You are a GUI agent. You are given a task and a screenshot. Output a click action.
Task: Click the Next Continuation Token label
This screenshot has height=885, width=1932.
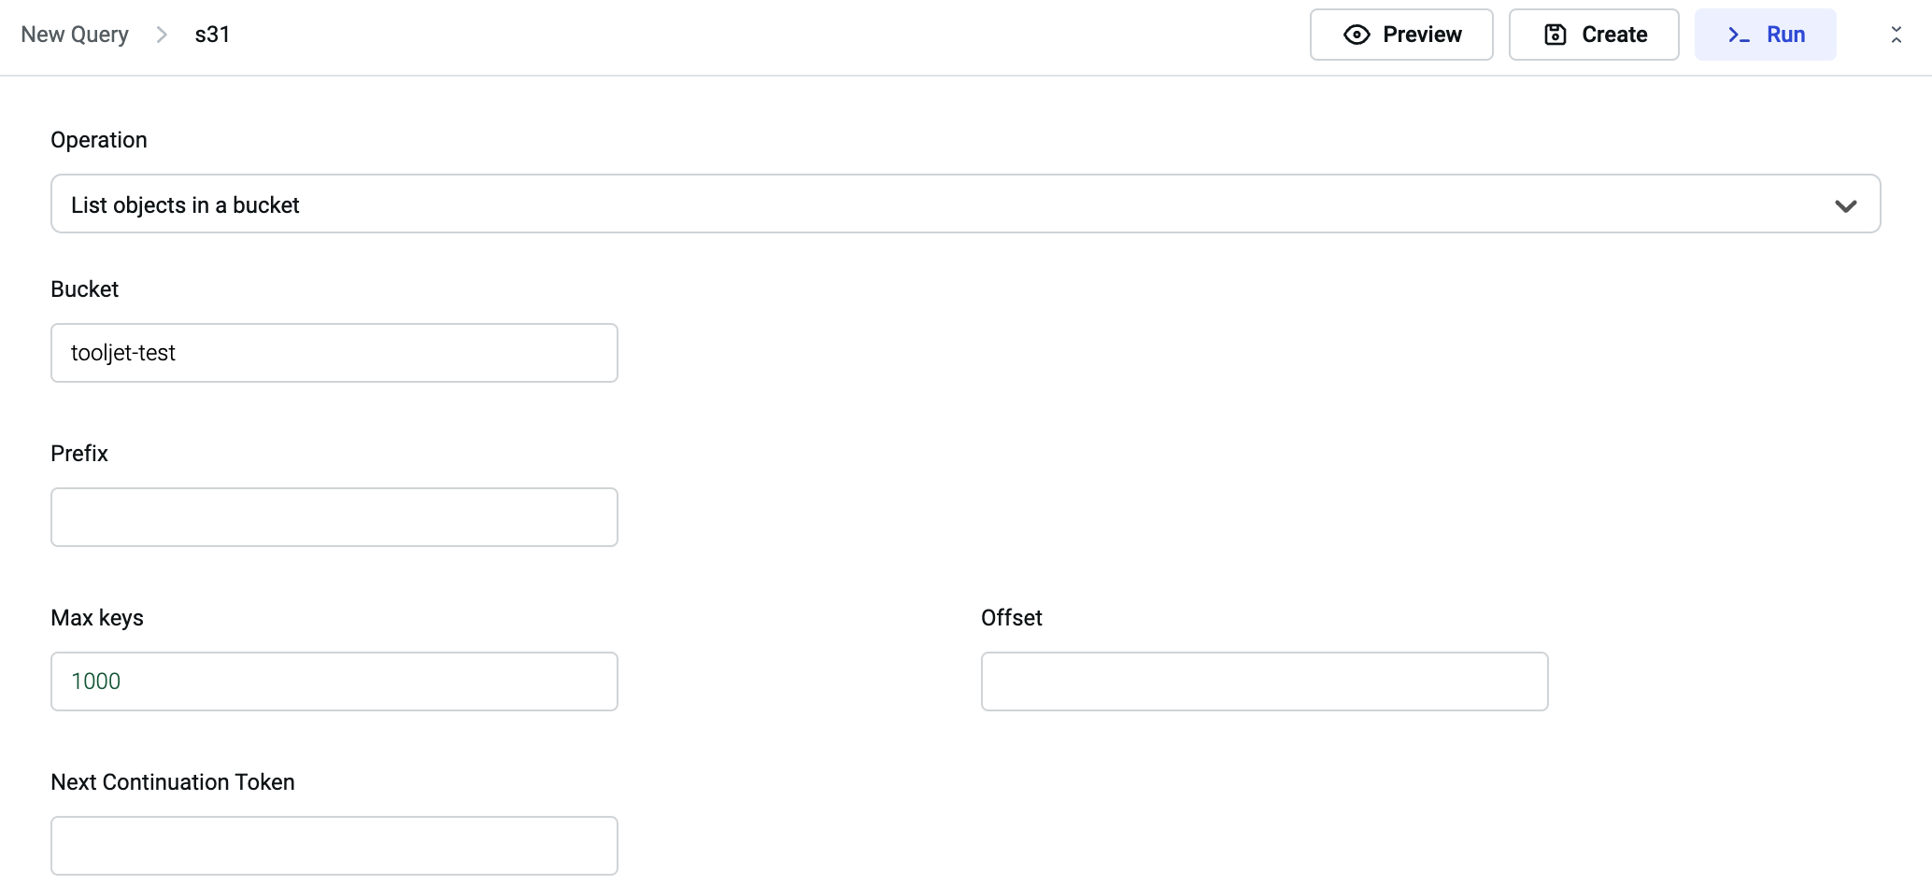click(173, 782)
